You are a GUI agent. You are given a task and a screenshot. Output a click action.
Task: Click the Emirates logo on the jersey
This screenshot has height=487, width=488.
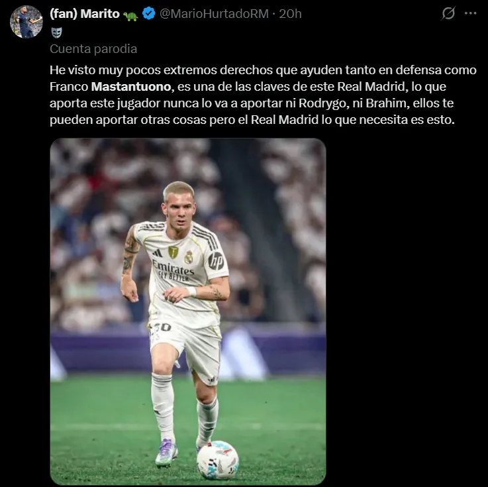click(x=173, y=268)
